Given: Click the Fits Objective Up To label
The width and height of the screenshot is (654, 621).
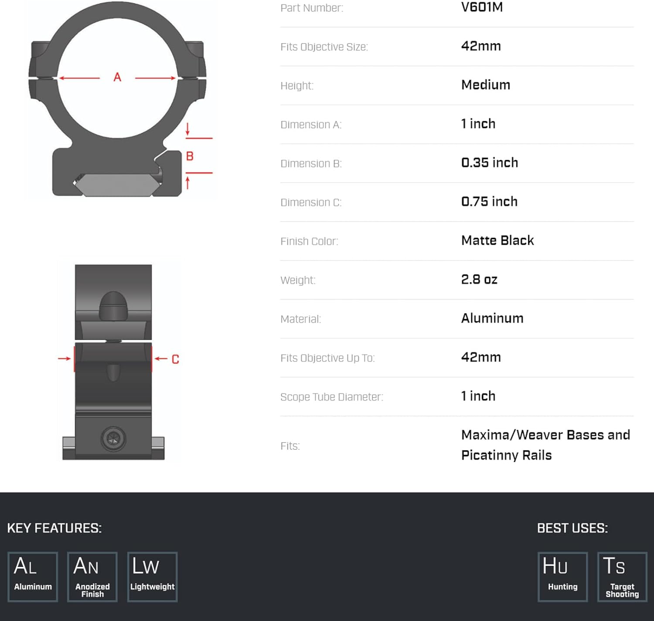Looking at the screenshot, I should point(327,358).
